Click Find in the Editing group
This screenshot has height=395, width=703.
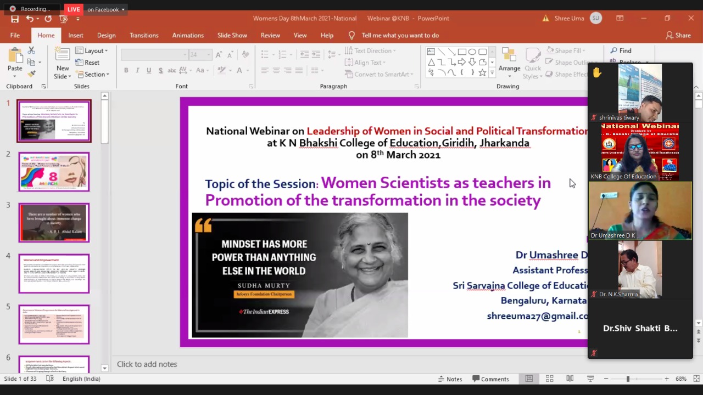coord(621,50)
